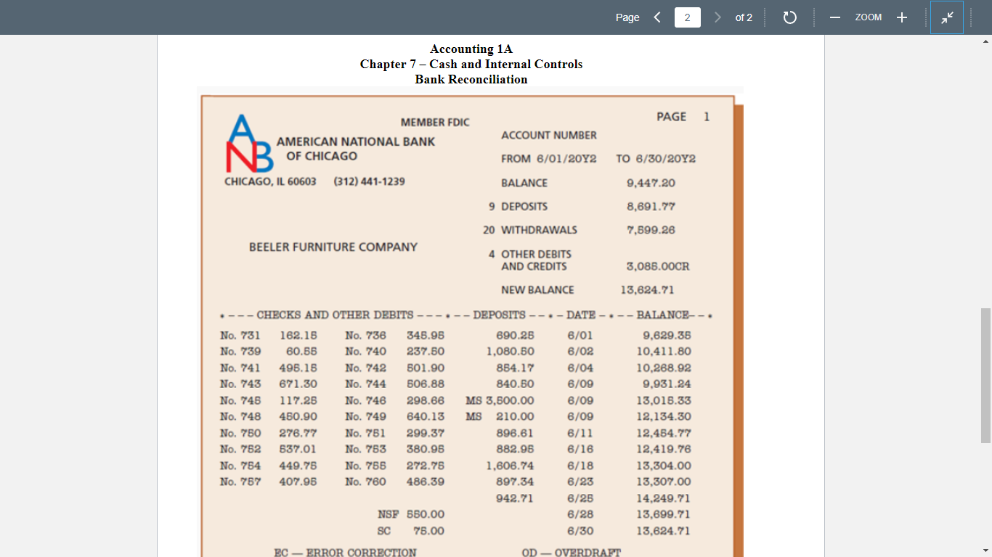Rotate the document clockwise
The width and height of the screenshot is (992, 557).
click(x=790, y=17)
